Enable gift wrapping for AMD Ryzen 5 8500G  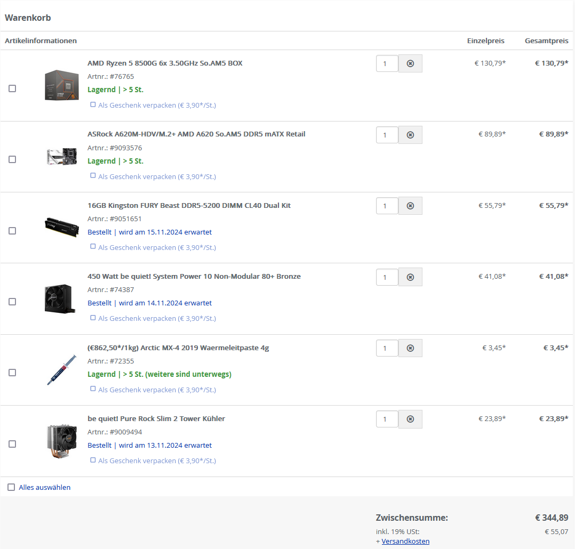coord(93,105)
